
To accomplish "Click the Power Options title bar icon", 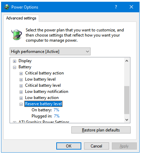I will tap(7, 7).
